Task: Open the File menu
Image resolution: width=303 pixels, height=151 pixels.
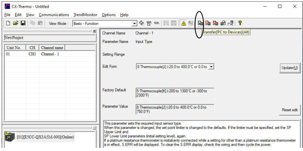Action: pos(7,15)
